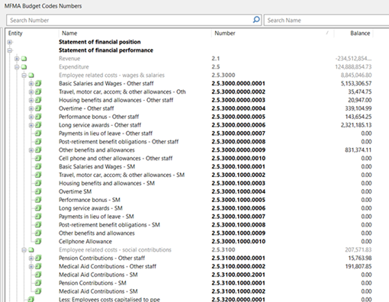Expand Statement of financial position node
This screenshot has height=302, width=389.
tap(10, 42)
